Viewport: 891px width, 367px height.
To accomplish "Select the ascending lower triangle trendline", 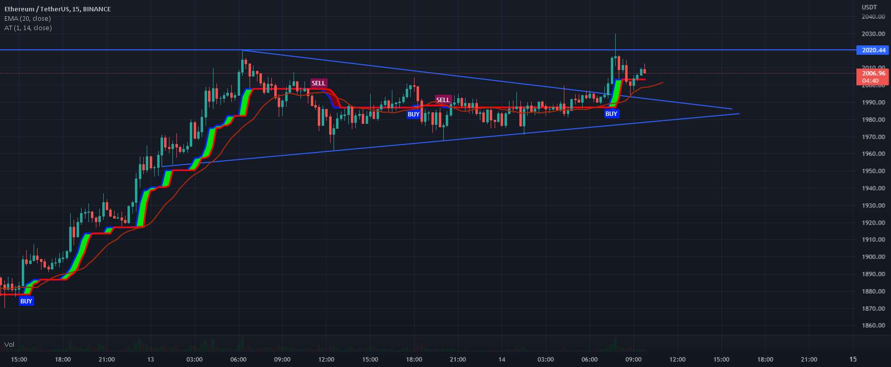I will pos(451,140).
